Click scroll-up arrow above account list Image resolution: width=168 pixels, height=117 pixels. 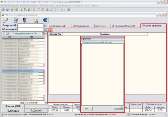(x=46, y=33)
